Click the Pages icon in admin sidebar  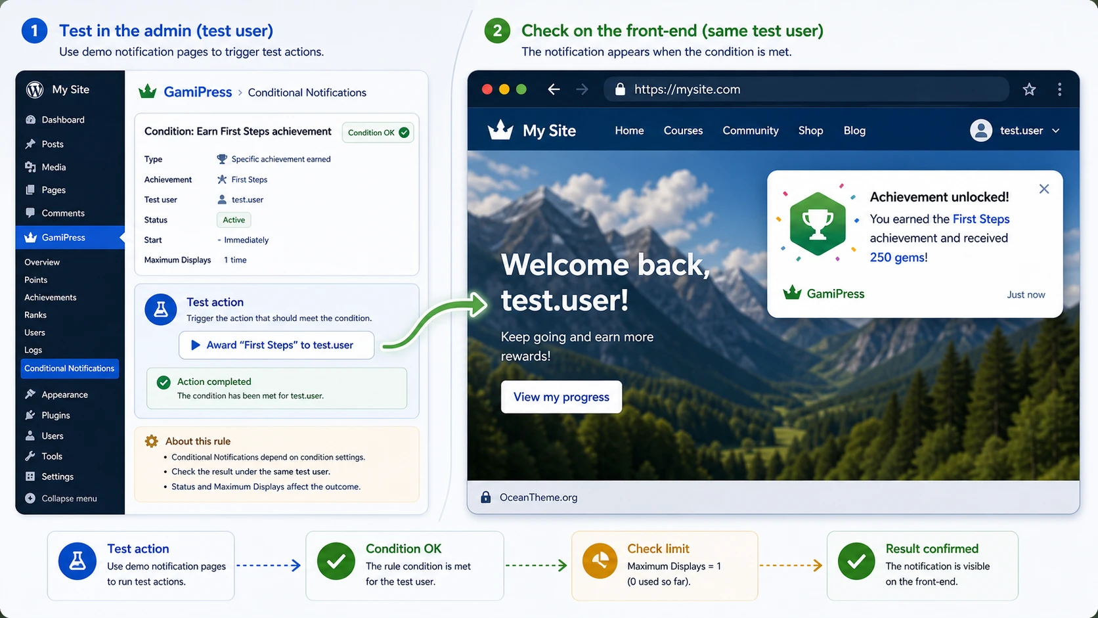(30, 190)
